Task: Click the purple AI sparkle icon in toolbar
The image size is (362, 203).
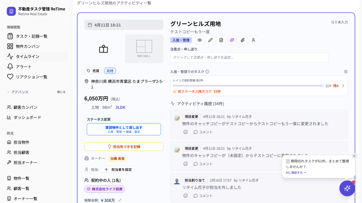Action: click(232, 40)
